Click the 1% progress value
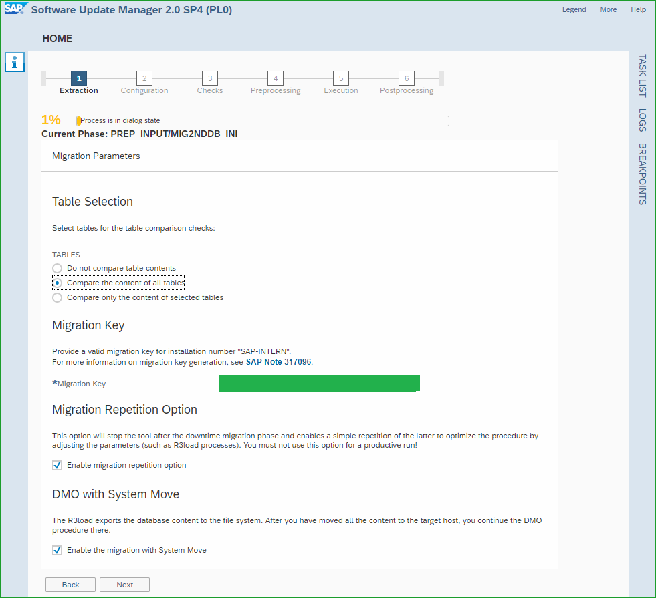This screenshot has width=656, height=598. point(51,120)
